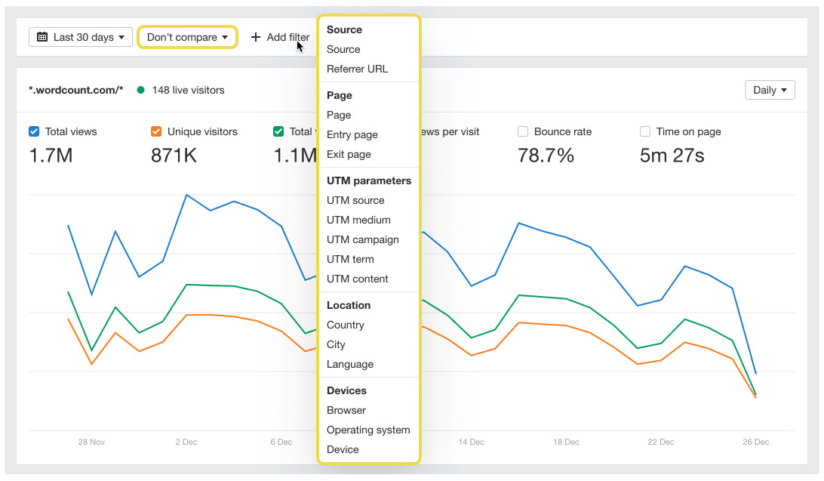Click the 28 Nov axis label on chart
The image size is (824, 481).
pyautogui.click(x=91, y=442)
